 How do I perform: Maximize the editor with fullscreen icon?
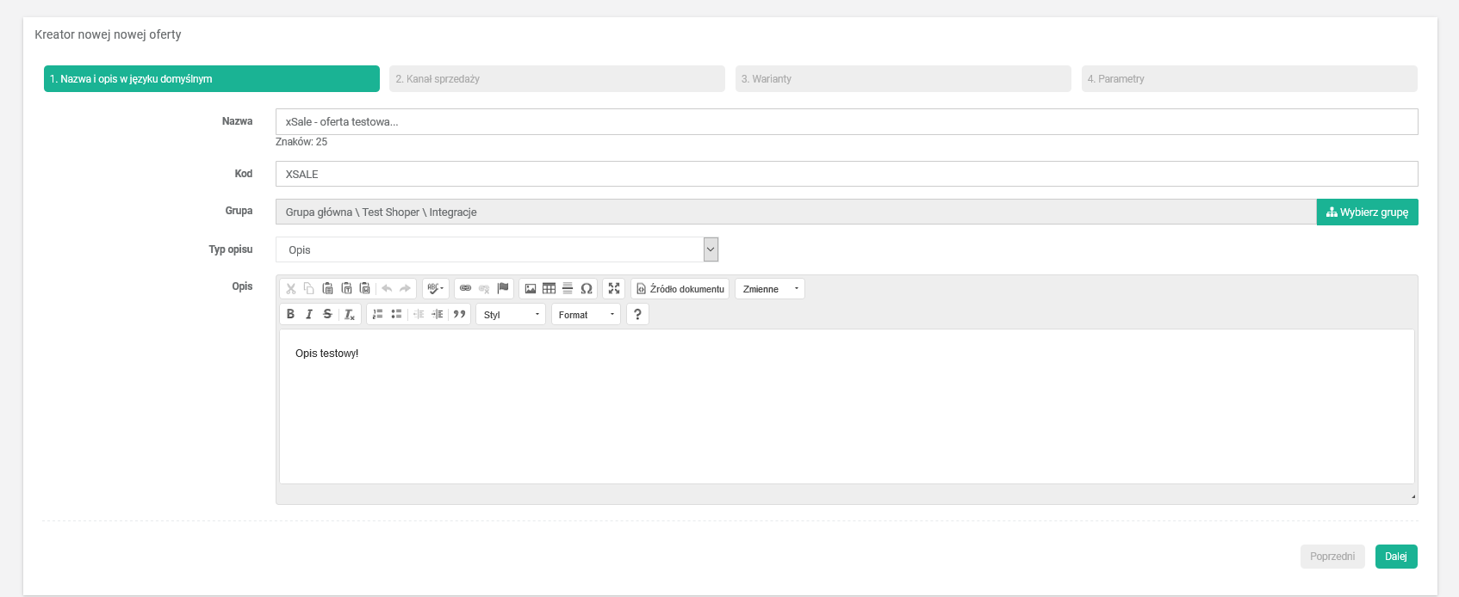click(614, 289)
